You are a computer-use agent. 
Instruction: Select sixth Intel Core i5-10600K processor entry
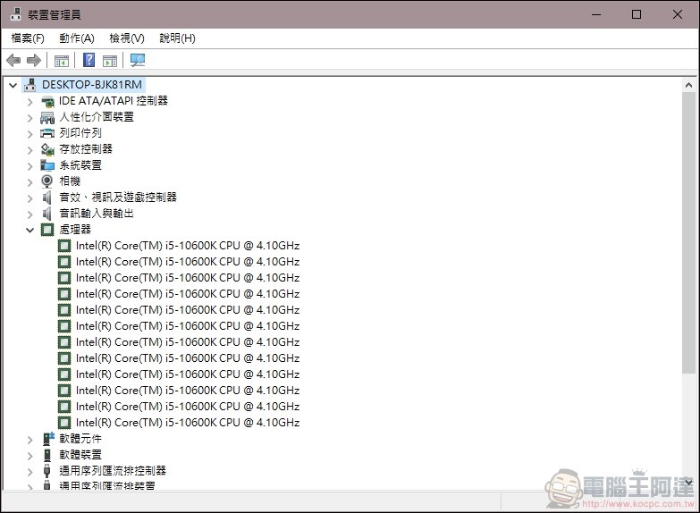[188, 326]
